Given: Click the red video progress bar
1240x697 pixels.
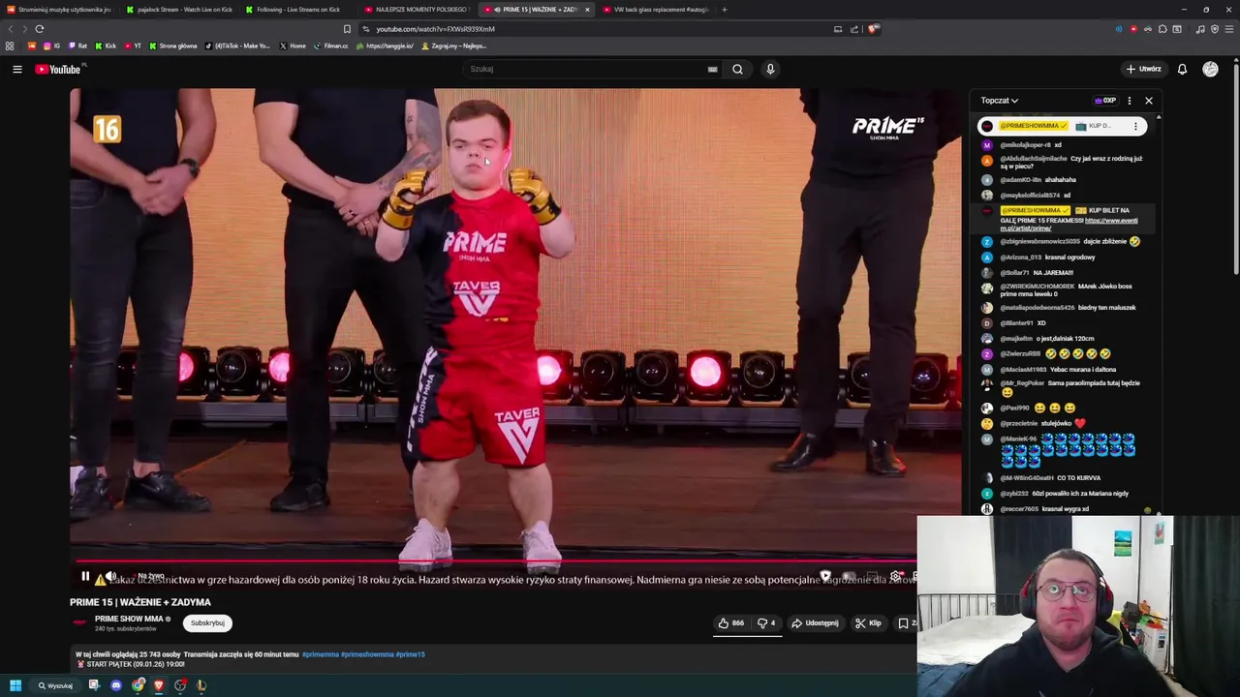Looking at the screenshot, I should 494,561.
